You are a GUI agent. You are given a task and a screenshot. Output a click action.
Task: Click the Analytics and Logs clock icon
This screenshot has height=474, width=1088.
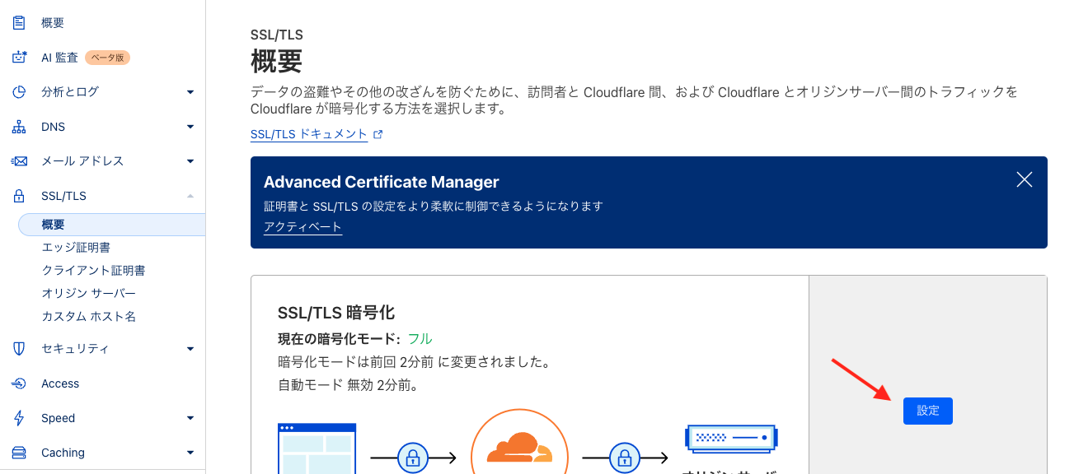click(19, 92)
